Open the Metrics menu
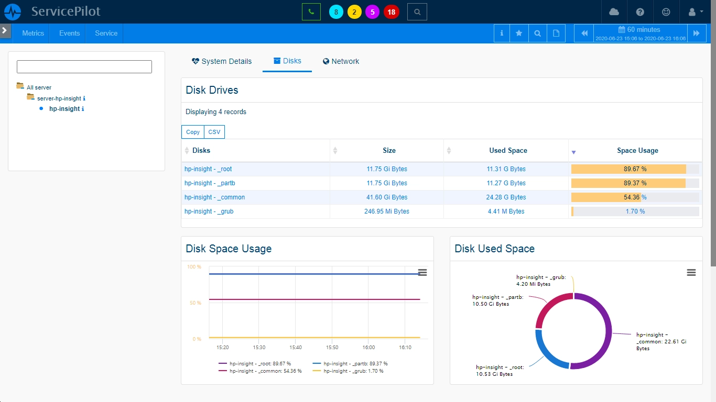The image size is (716, 402). 33,33
